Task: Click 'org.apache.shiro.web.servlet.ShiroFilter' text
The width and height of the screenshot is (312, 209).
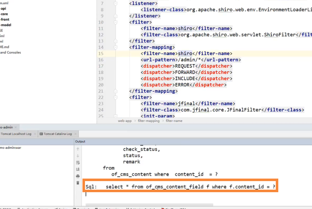Action: pyautogui.click(x=238, y=35)
